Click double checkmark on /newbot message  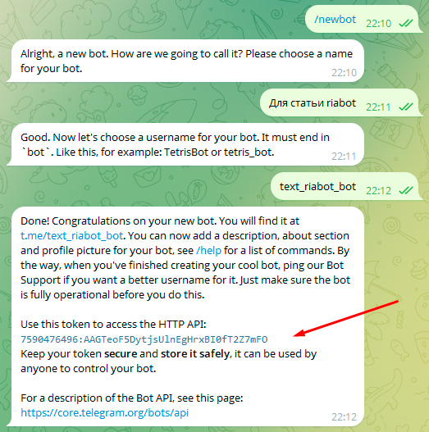coord(406,24)
